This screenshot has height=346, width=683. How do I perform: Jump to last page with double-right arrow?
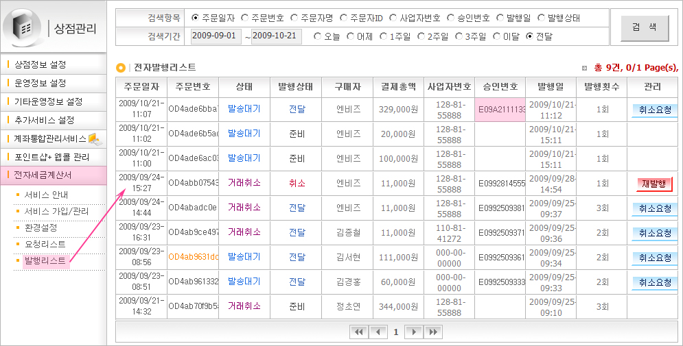click(432, 332)
